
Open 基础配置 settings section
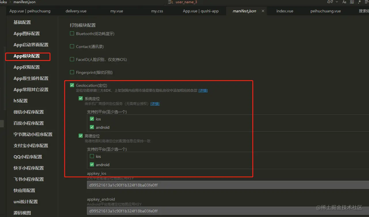tap(22, 22)
